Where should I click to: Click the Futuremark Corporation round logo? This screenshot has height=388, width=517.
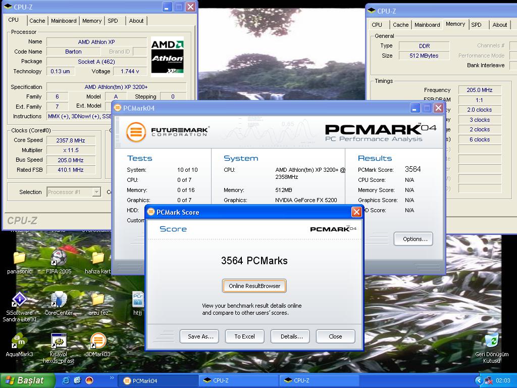(136, 132)
